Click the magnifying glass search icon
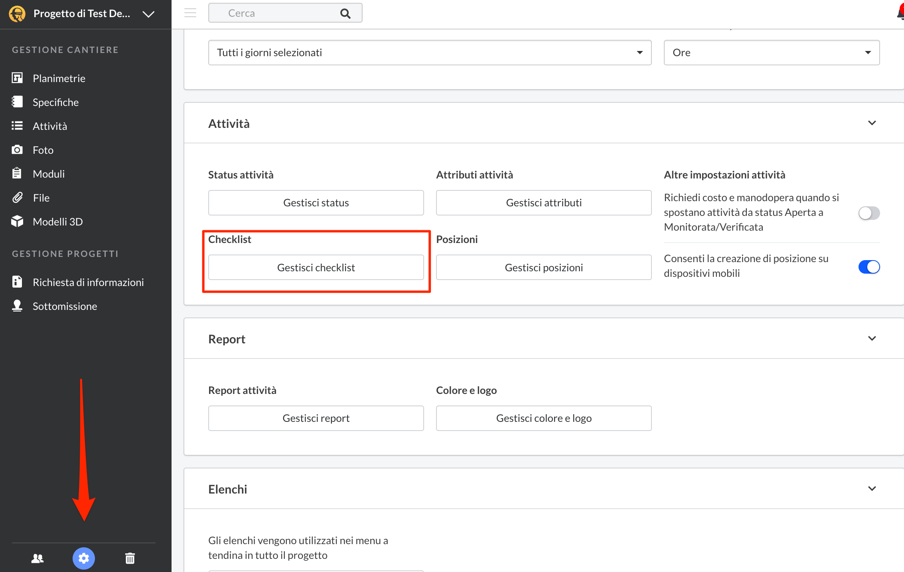 point(345,14)
